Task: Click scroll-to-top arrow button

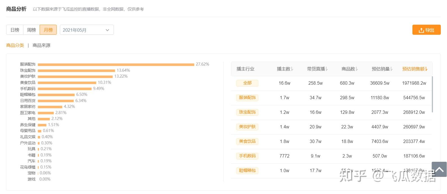Action: (x=439, y=169)
